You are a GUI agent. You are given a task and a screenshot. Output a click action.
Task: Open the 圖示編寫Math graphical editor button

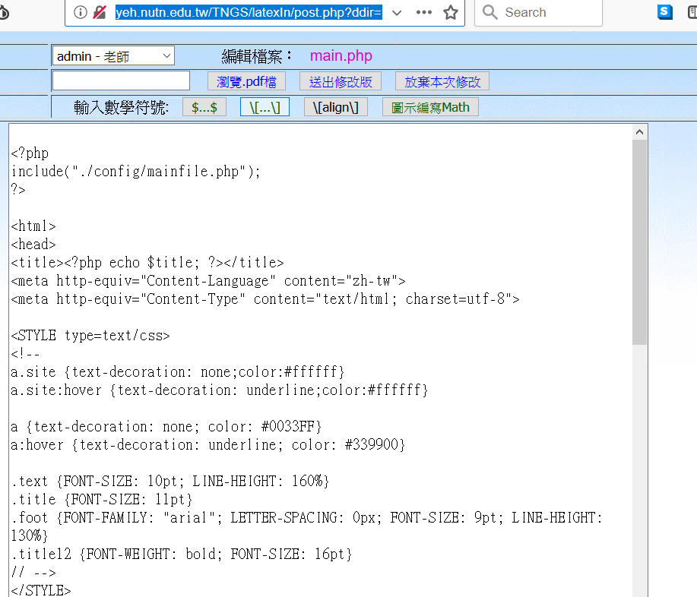(x=430, y=107)
